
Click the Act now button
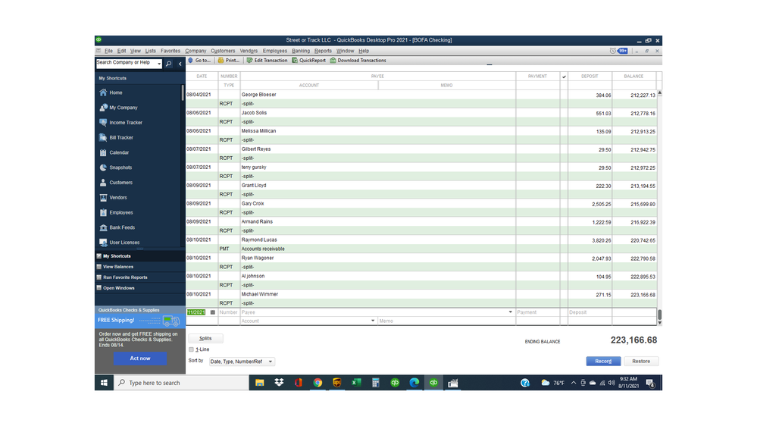coord(140,359)
